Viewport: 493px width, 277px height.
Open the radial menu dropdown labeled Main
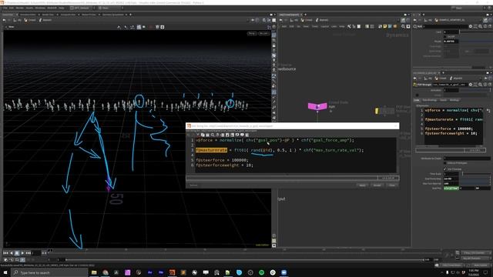click(109, 8)
